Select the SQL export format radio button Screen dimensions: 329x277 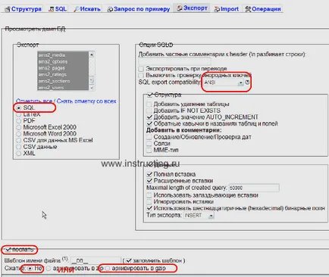[18, 107]
